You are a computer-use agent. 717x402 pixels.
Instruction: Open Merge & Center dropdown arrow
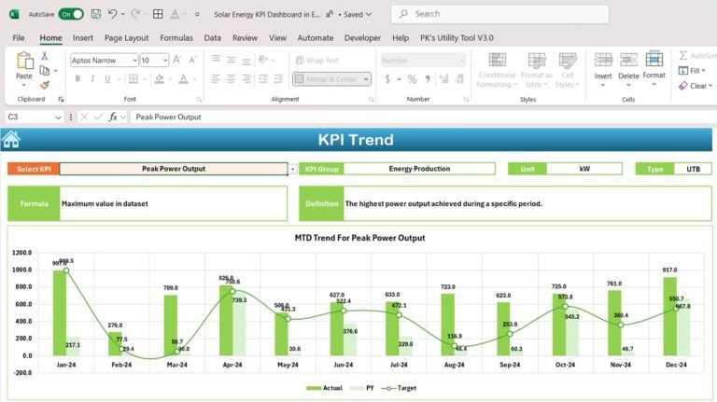366,79
